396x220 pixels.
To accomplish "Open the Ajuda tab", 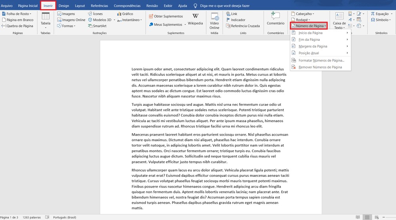I will tap(183, 6).
